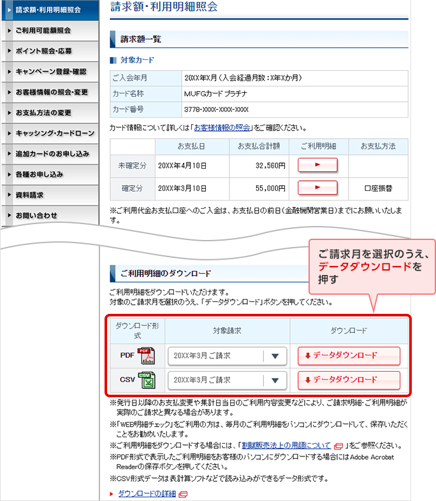436x501 pixels.
Task: Click red arrow button for 未確定分 details
Action: coord(317,166)
